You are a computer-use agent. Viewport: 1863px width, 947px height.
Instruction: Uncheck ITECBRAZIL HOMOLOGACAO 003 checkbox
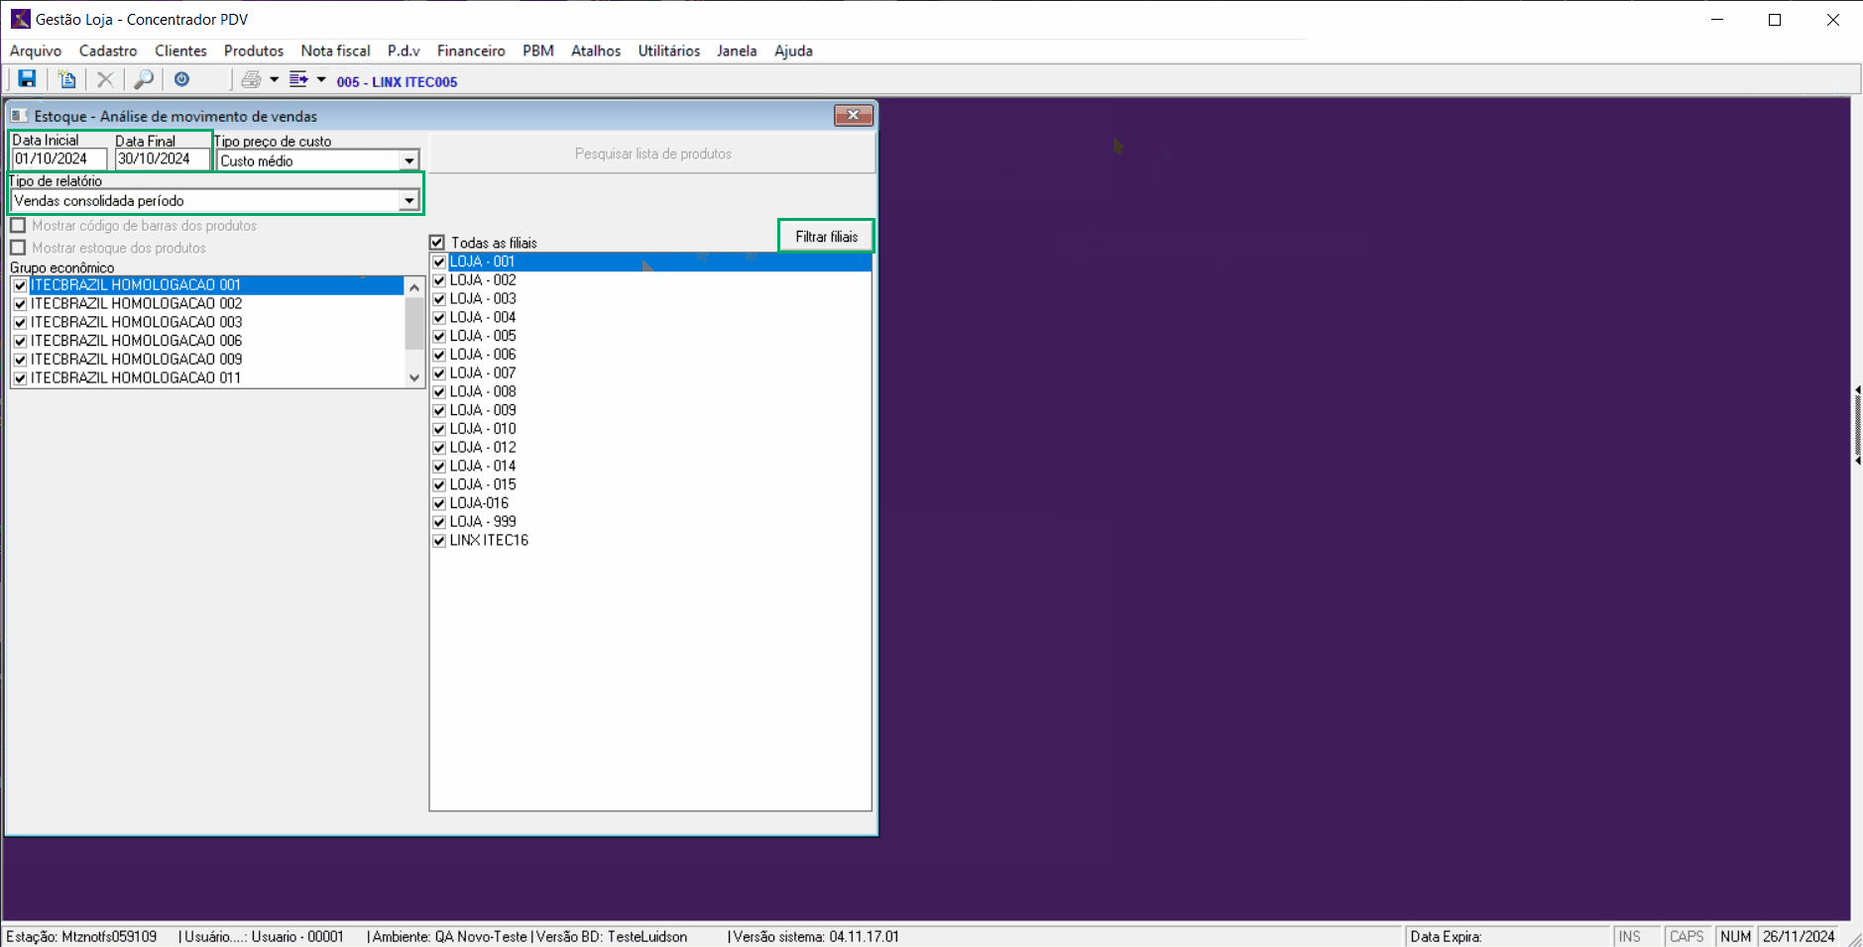click(20, 323)
